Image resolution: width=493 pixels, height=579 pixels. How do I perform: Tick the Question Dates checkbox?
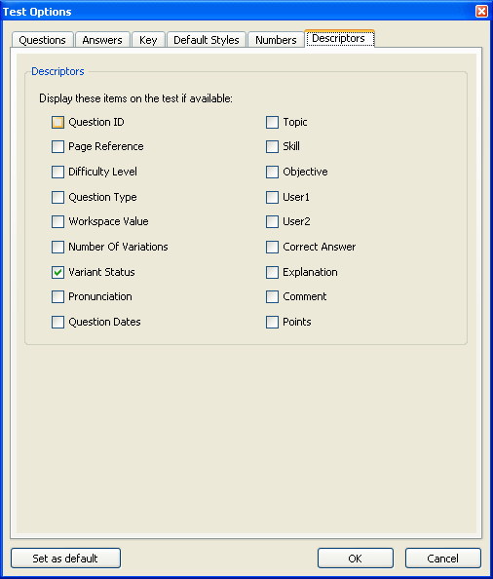pos(57,322)
